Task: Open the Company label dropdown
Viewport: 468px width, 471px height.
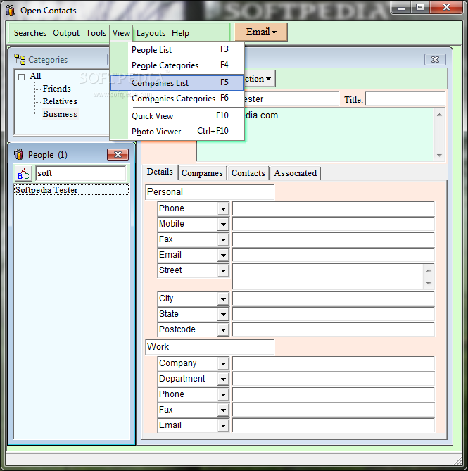Action: pyautogui.click(x=223, y=364)
